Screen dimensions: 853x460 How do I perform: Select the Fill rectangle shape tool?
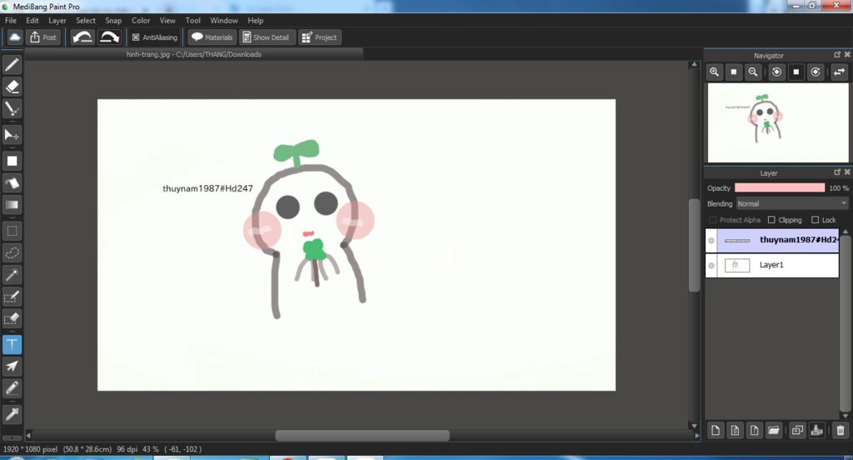pyautogui.click(x=12, y=161)
